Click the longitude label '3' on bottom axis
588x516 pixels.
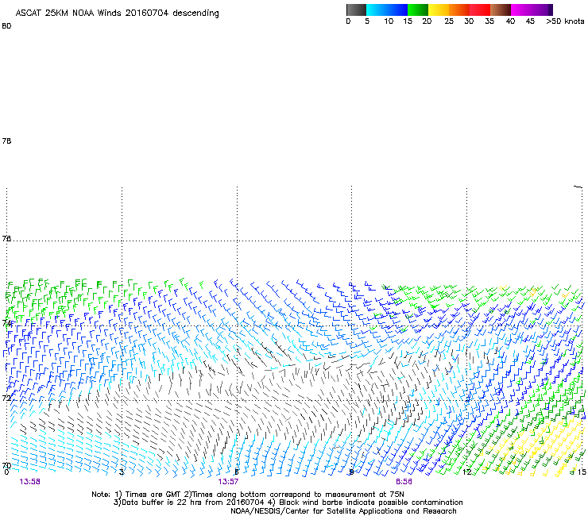point(122,472)
